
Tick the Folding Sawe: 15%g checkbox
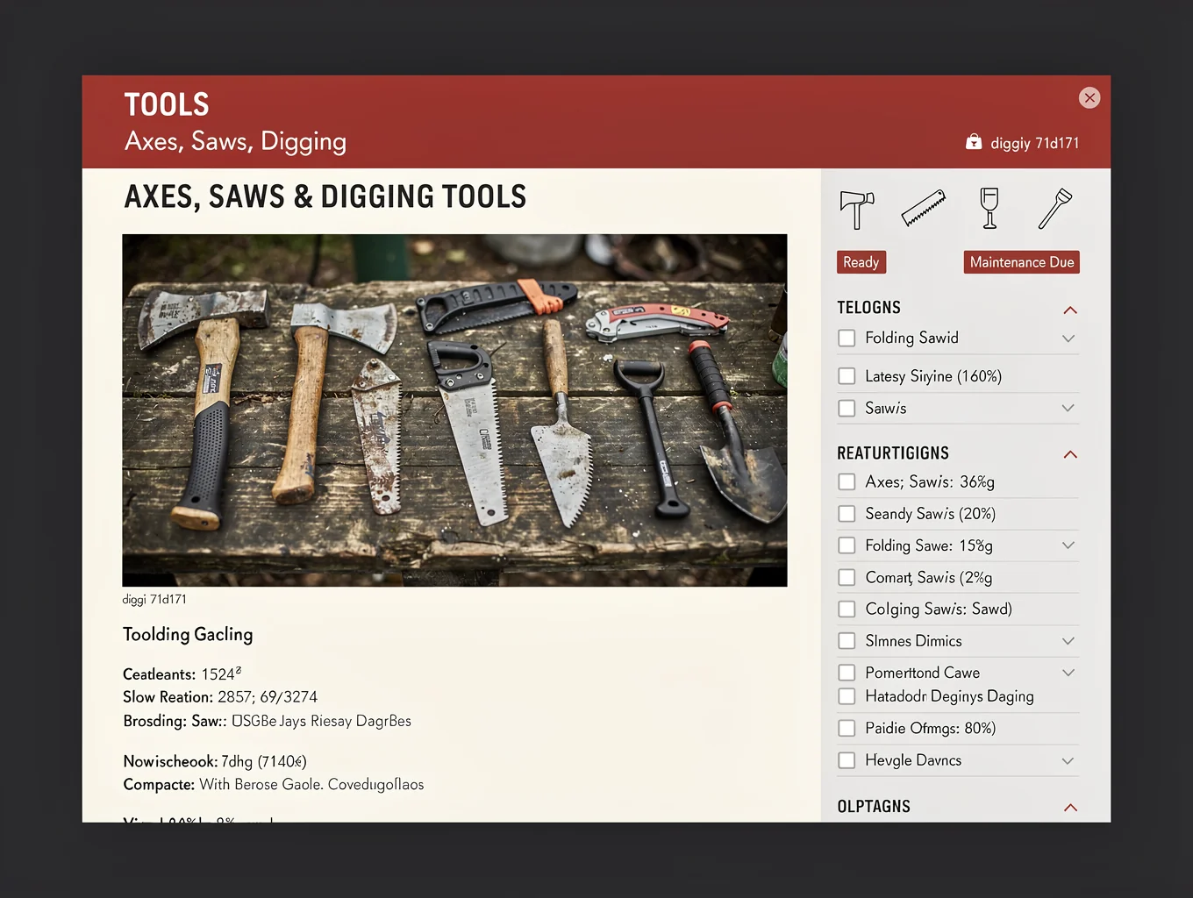coord(847,545)
